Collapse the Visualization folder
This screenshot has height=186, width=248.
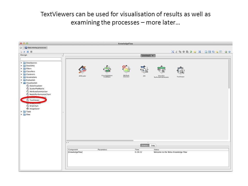tap(21, 83)
